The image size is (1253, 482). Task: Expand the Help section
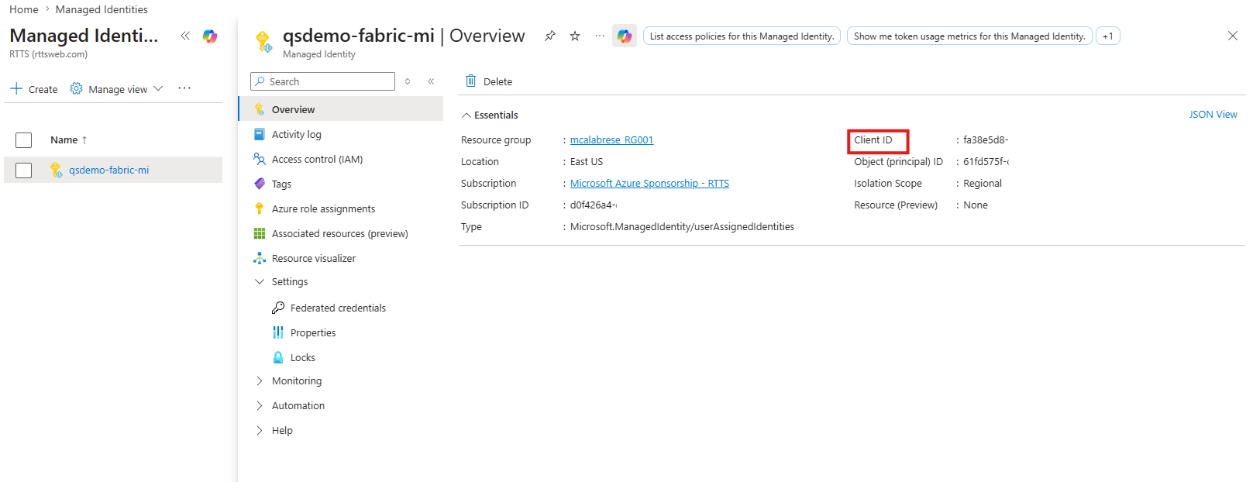click(260, 430)
